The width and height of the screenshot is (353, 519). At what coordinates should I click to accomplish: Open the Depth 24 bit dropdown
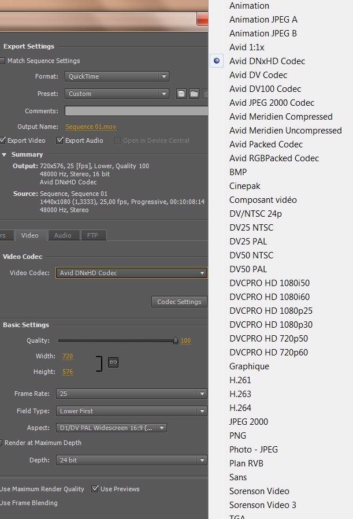131,460
